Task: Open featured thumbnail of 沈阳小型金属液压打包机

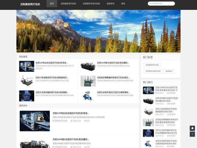Action: point(27,81)
